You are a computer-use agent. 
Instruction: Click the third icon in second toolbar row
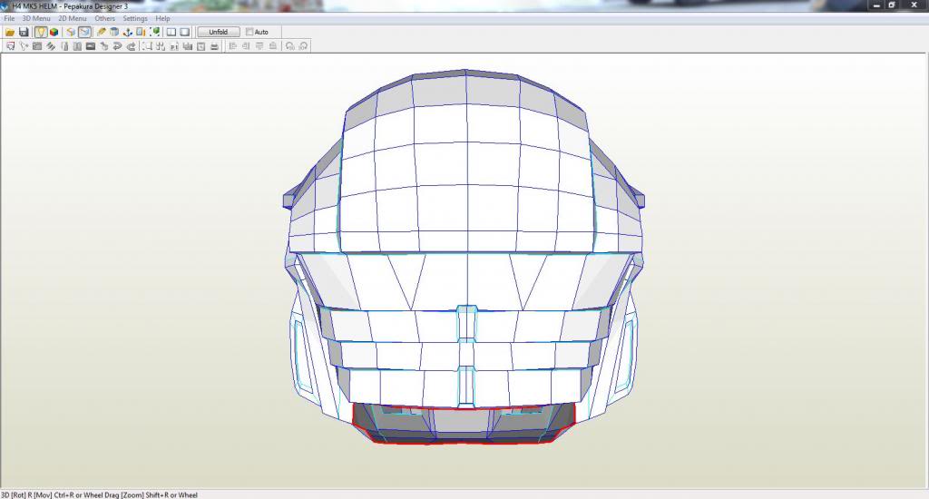coord(36,46)
